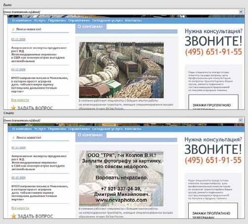Click 'Лента новостей' icon in 'Стало' screenshot
The width and height of the screenshot is (248, 224).
pyautogui.click(x=13, y=138)
